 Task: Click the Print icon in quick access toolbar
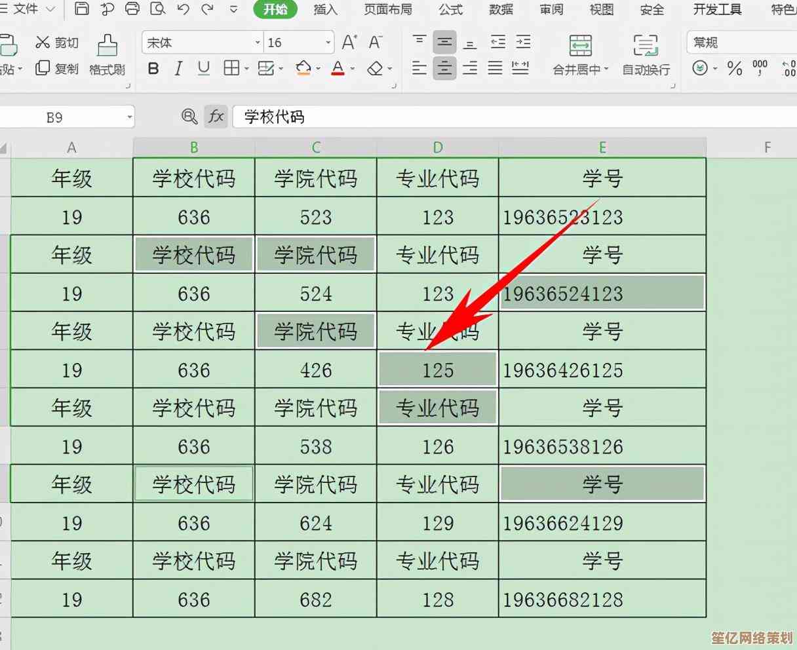pyautogui.click(x=132, y=9)
